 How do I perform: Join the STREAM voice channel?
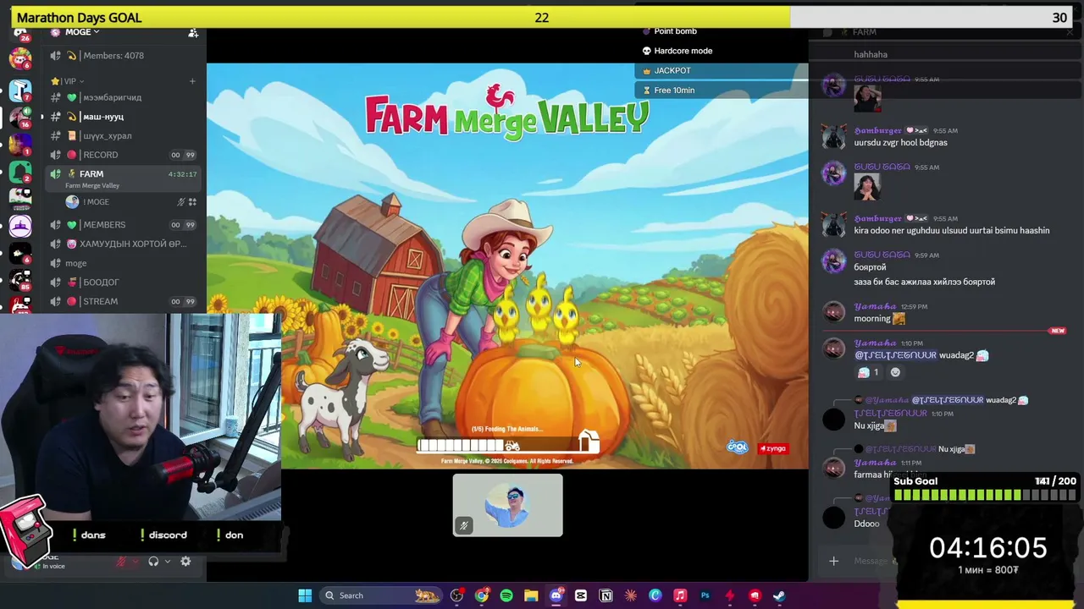pos(123,301)
